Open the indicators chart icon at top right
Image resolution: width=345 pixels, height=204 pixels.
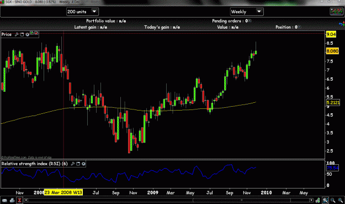tap(336, 12)
